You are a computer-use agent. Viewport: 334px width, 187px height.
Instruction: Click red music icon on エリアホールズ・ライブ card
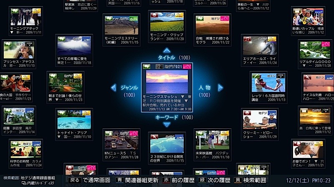pyautogui.click(x=247, y=39)
